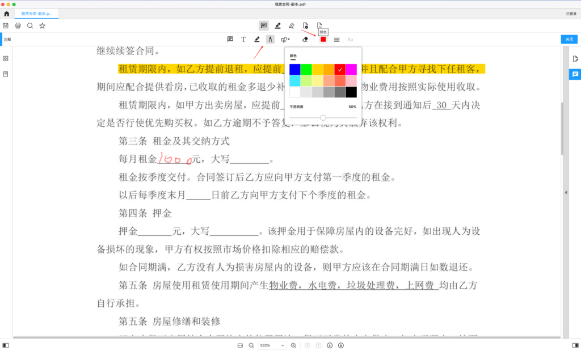The image size is (581, 351).
Task: Open the search magnifier tool
Action: pyautogui.click(x=30, y=26)
